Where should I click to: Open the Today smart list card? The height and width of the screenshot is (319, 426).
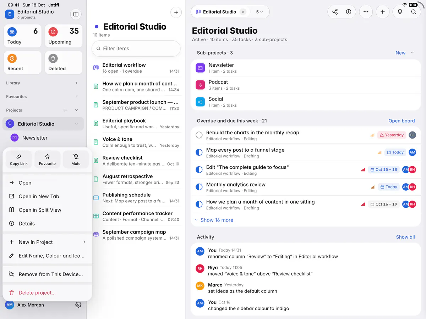(x=23, y=36)
